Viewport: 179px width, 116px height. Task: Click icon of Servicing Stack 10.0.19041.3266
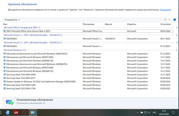tap(5, 85)
